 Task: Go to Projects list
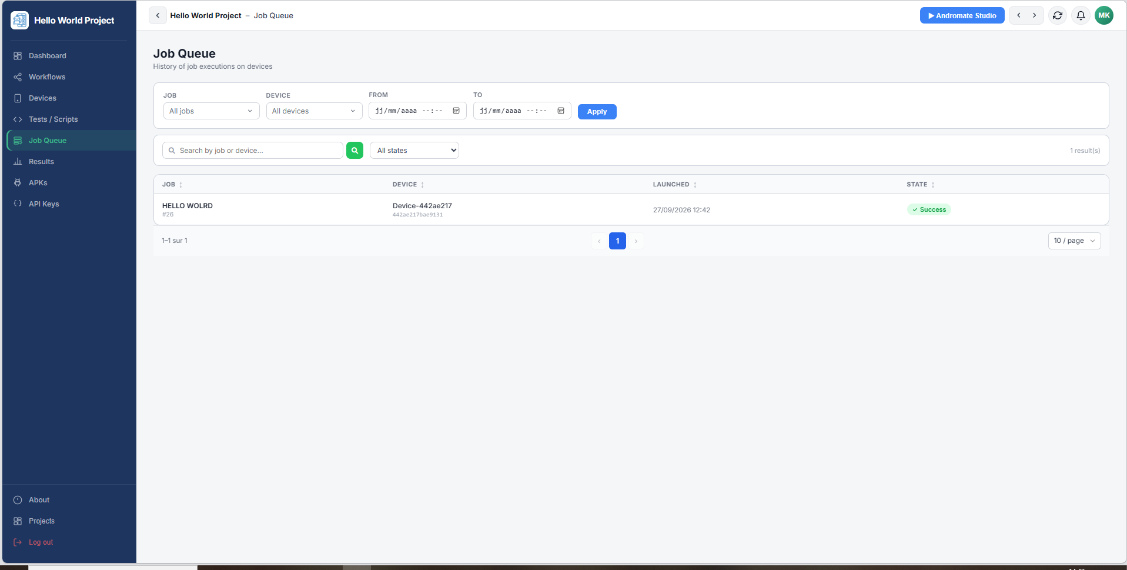coord(69,521)
